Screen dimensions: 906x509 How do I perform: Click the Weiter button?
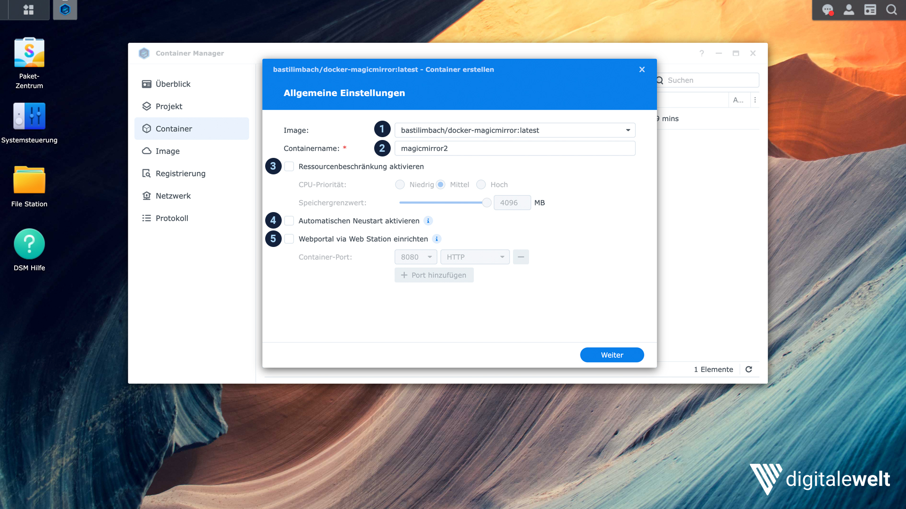(612, 355)
